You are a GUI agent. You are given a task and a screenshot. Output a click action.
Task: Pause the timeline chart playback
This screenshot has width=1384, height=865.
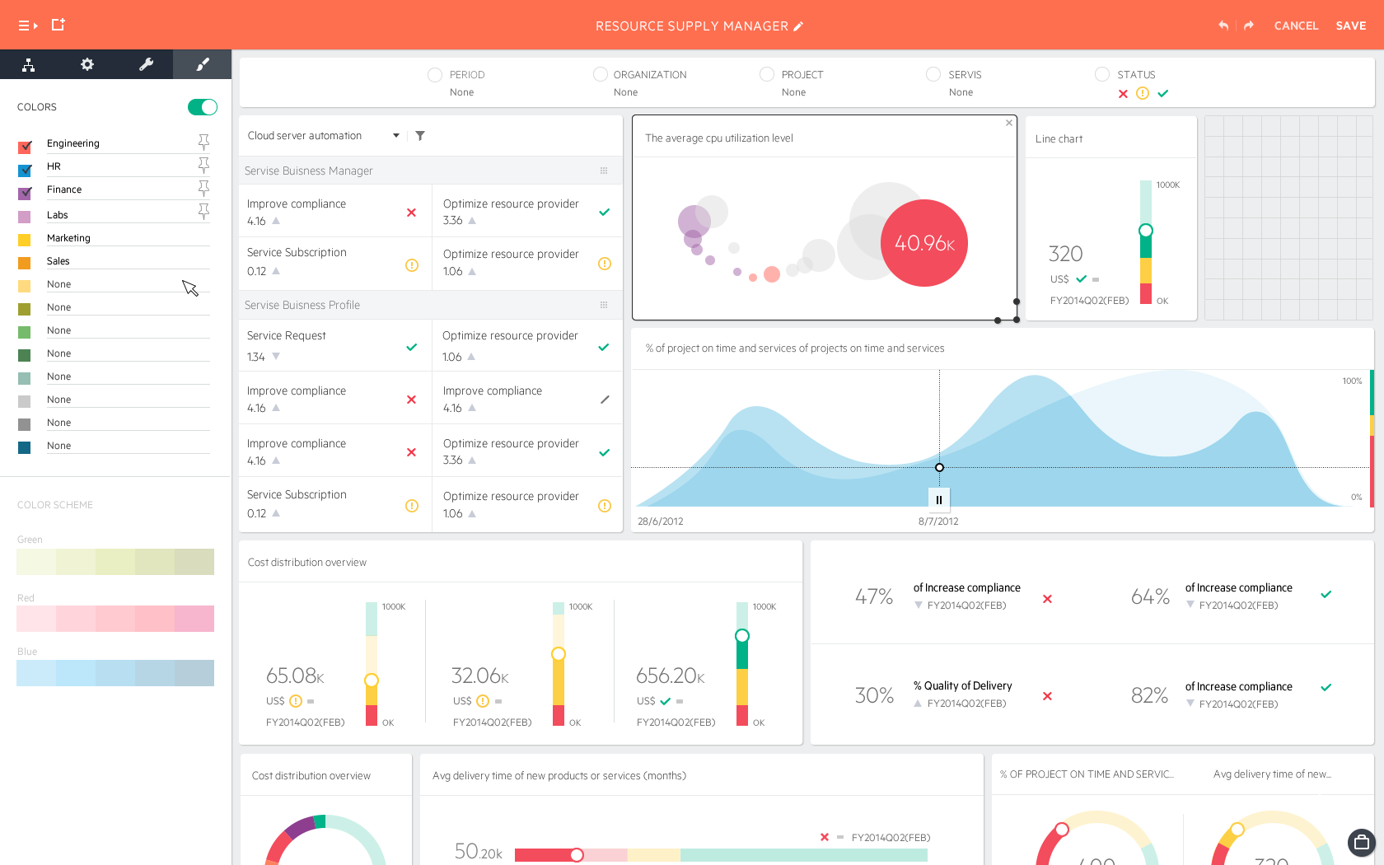tap(939, 499)
